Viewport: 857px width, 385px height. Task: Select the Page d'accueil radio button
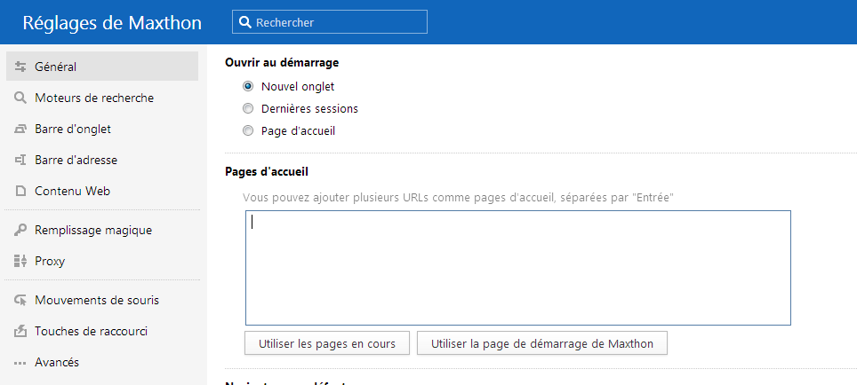pos(248,131)
